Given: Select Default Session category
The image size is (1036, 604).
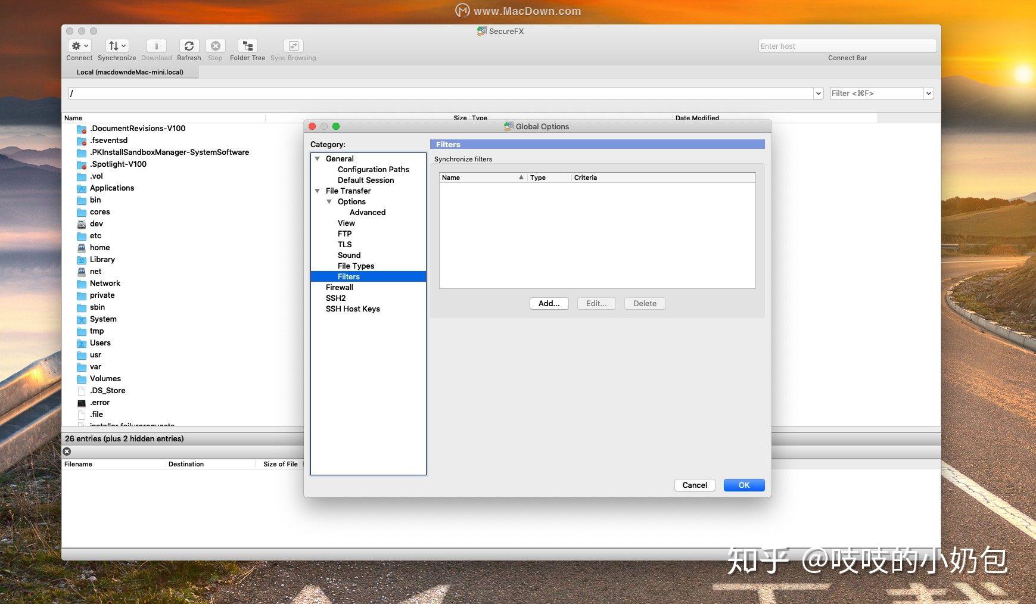Looking at the screenshot, I should point(366,180).
